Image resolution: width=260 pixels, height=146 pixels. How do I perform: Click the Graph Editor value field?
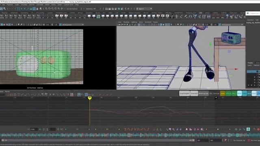click(34, 129)
